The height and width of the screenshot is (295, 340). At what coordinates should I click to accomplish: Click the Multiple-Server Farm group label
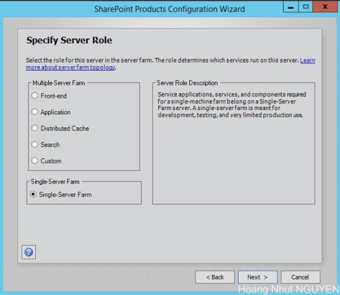(x=59, y=83)
